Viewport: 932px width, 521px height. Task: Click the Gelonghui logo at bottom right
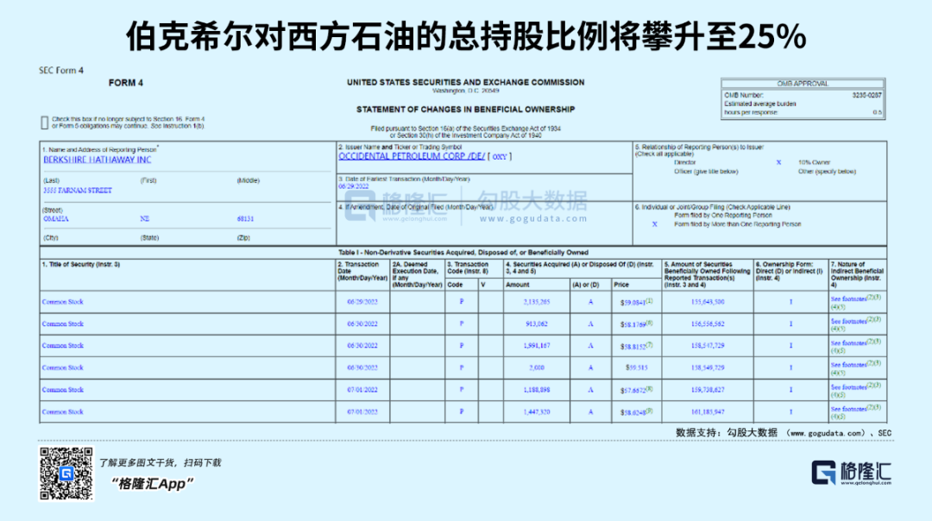[x=851, y=473]
